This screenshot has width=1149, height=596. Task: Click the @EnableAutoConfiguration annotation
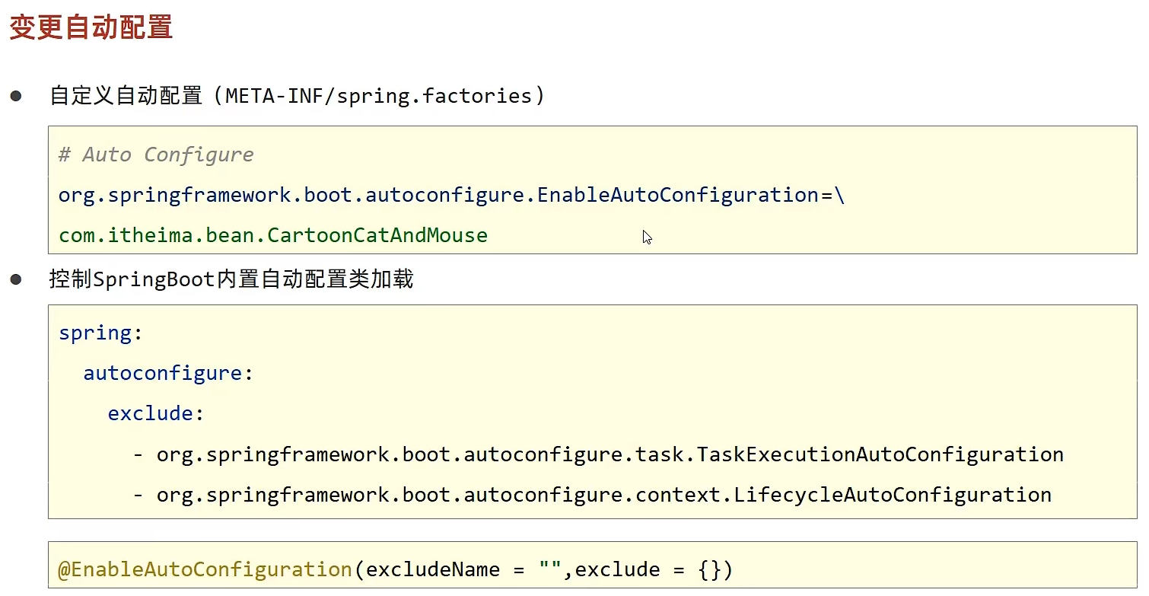205,570
